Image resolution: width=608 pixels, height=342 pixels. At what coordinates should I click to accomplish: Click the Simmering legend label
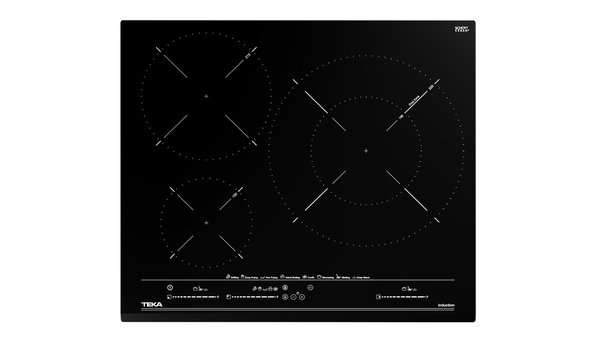click(328, 278)
